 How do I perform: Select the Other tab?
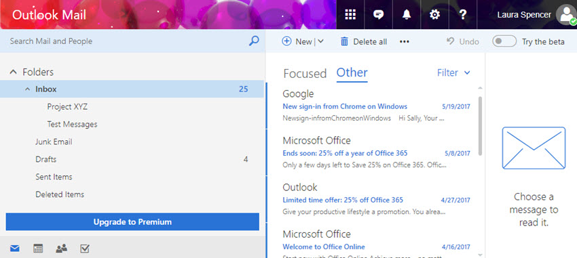pyautogui.click(x=352, y=72)
